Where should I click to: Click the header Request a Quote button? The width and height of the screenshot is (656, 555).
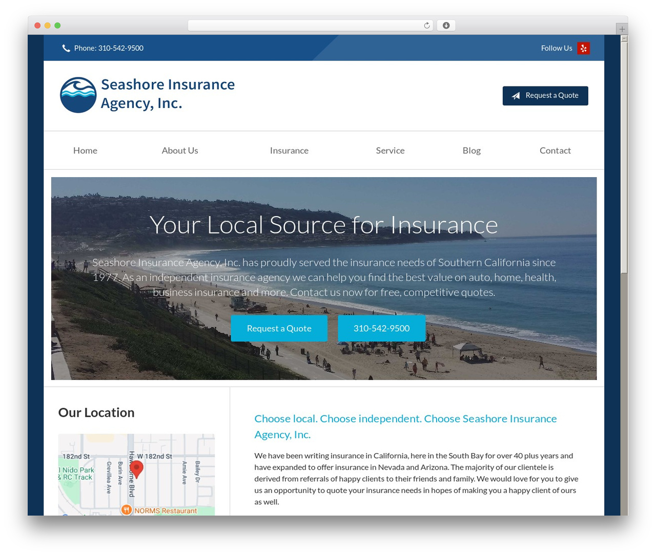[x=545, y=96]
